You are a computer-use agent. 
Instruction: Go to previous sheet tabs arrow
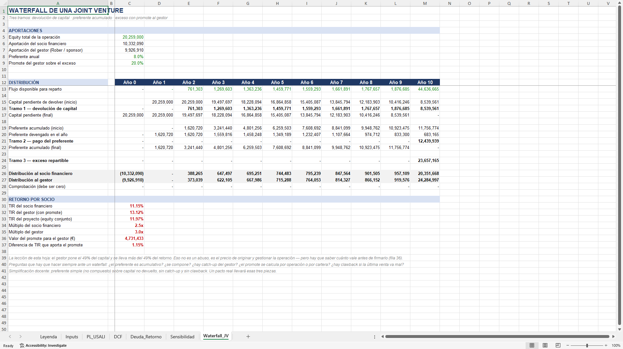tap(10, 337)
